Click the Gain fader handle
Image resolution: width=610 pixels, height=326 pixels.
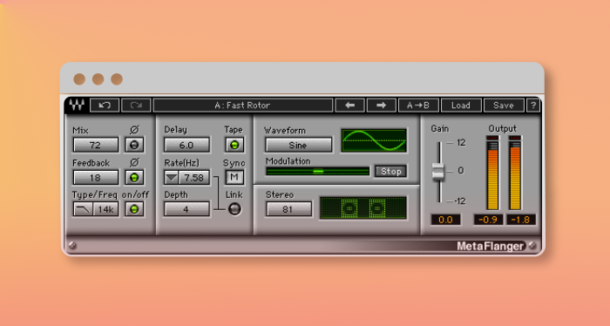tap(438, 172)
